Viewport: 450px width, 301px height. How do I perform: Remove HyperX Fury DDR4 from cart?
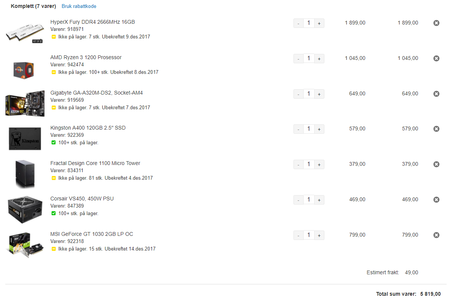[x=436, y=23]
